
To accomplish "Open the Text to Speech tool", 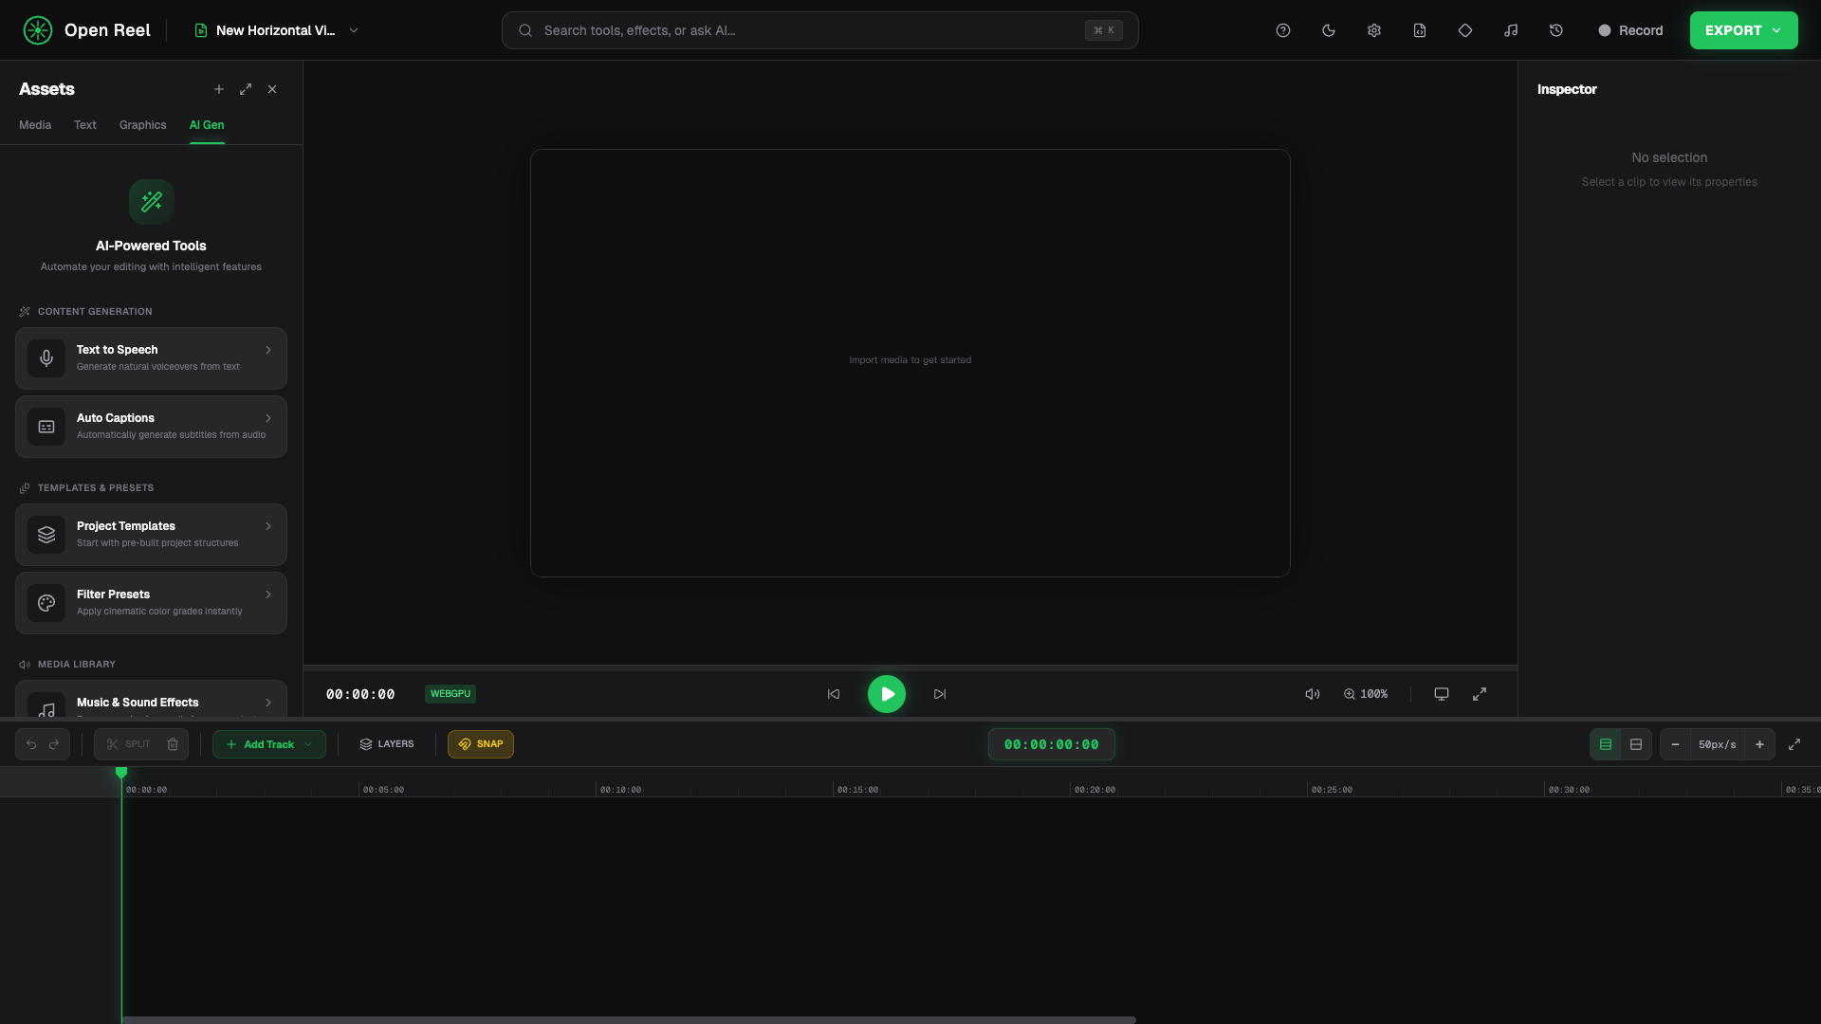I will click(x=151, y=358).
